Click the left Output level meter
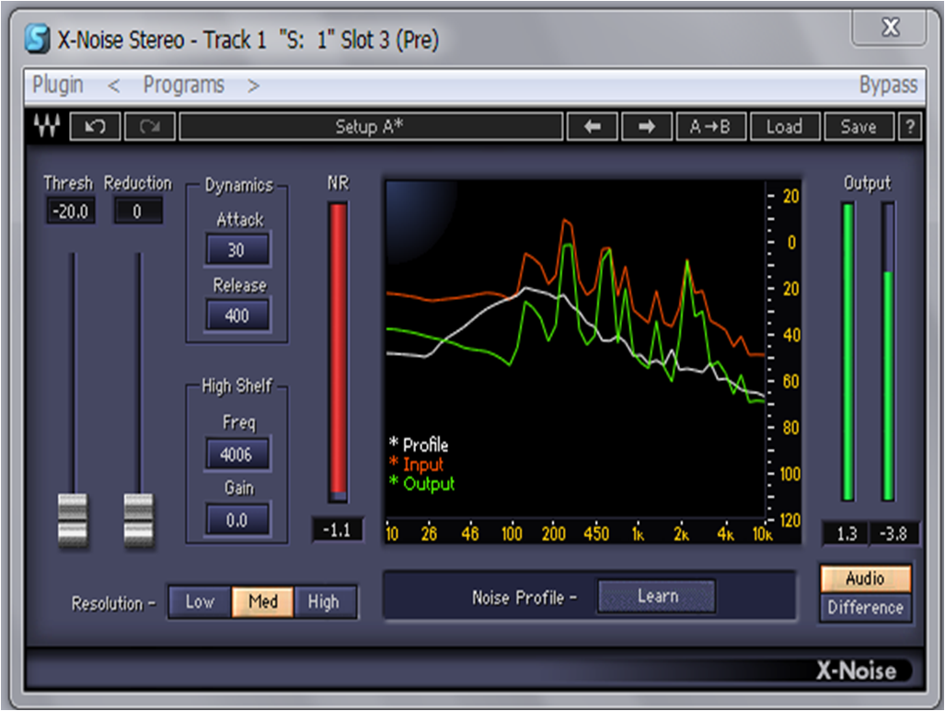The height and width of the screenshot is (711, 945). coord(848,352)
